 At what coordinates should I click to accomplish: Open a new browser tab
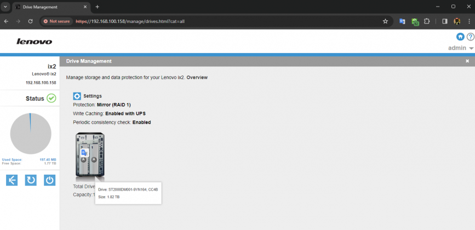coord(98,7)
